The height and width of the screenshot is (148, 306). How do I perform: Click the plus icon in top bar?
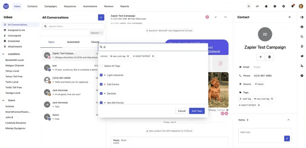[249, 6]
